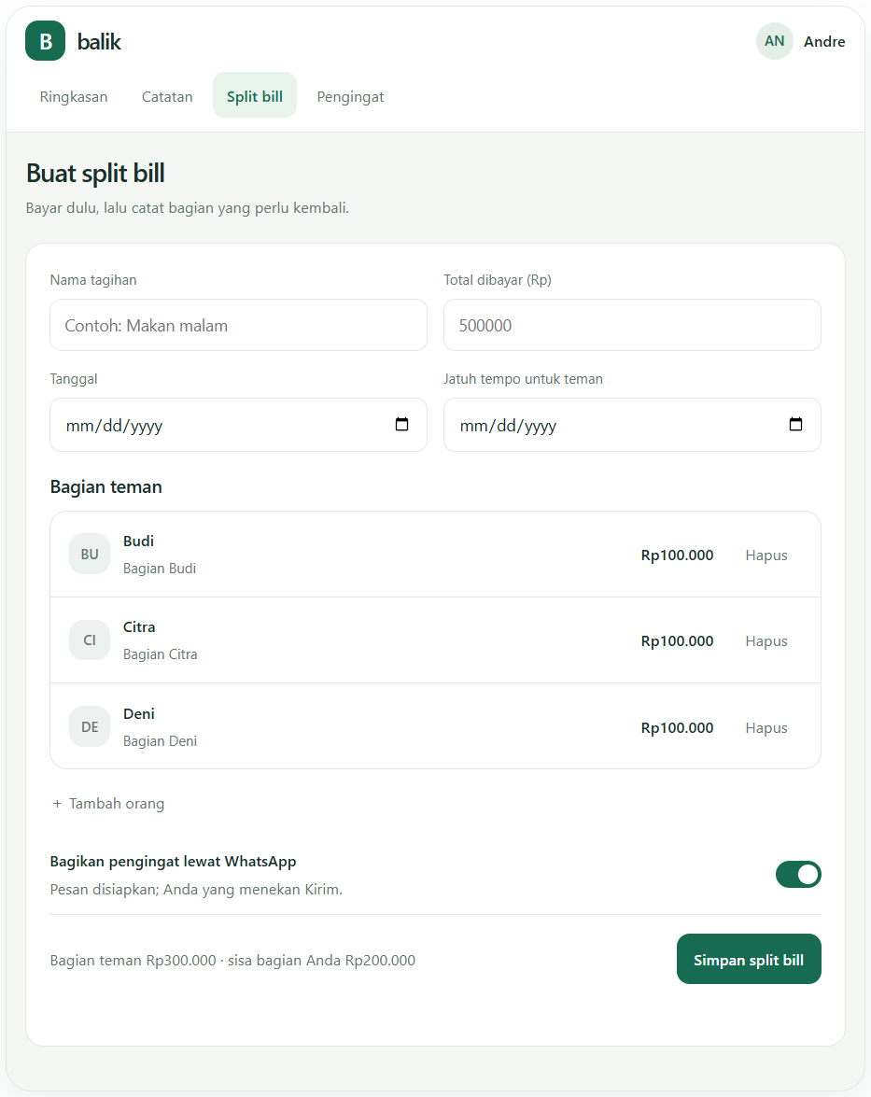Screen dimensions: 871x1097
Task: Click Deni's DE avatar badge
Action: coord(90,727)
